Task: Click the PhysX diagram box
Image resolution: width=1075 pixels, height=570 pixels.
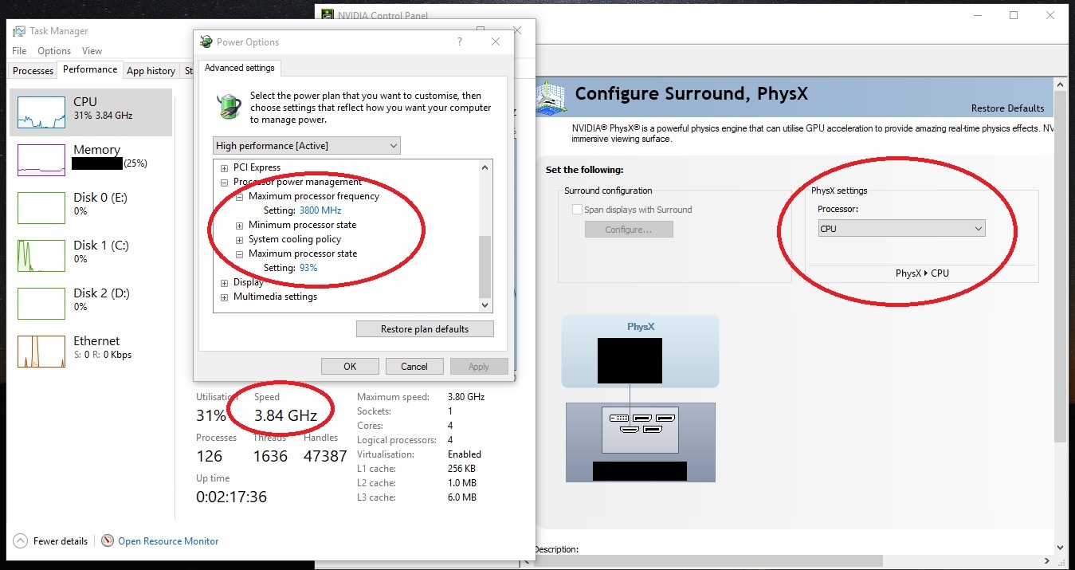Action: coord(640,351)
